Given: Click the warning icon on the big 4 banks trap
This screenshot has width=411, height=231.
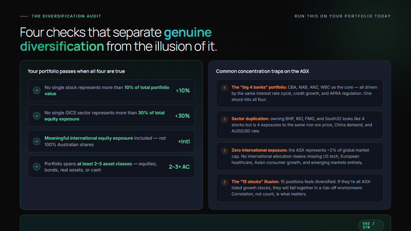Looking at the screenshot, I should pyautogui.click(x=225, y=88).
